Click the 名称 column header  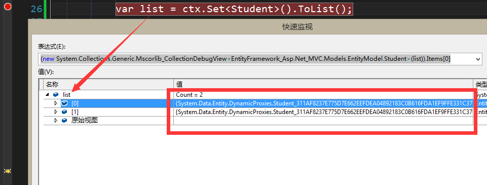click(108, 85)
